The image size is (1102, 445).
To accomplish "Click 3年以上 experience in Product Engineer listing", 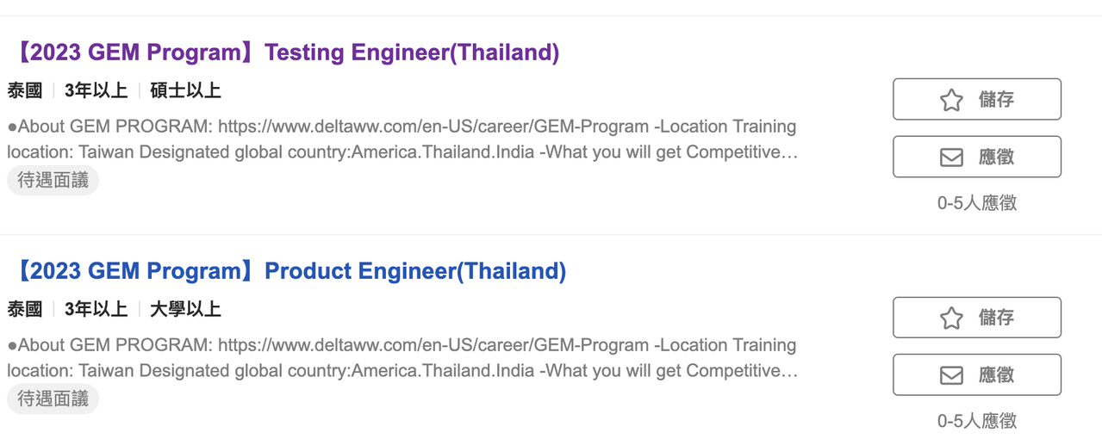I will (x=96, y=309).
